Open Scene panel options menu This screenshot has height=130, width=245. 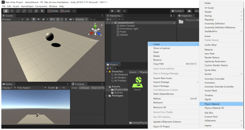[102, 16]
